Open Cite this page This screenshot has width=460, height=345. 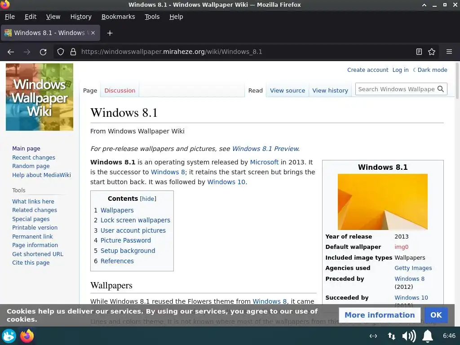31,262
